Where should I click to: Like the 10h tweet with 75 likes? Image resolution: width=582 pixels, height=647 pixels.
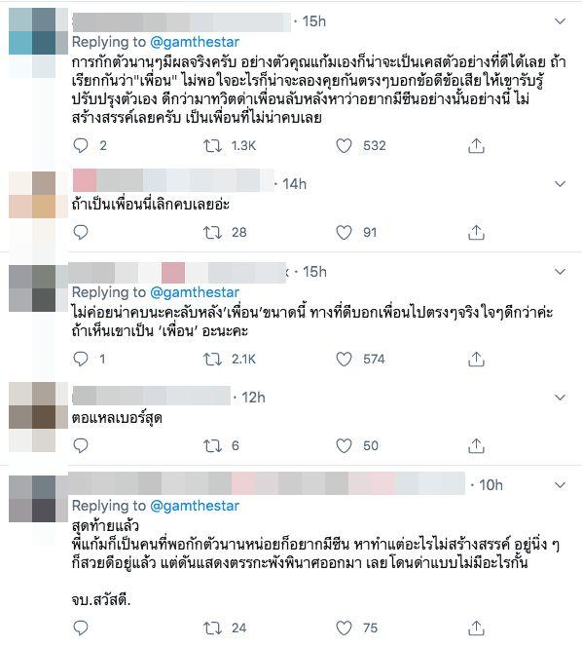click(x=344, y=628)
